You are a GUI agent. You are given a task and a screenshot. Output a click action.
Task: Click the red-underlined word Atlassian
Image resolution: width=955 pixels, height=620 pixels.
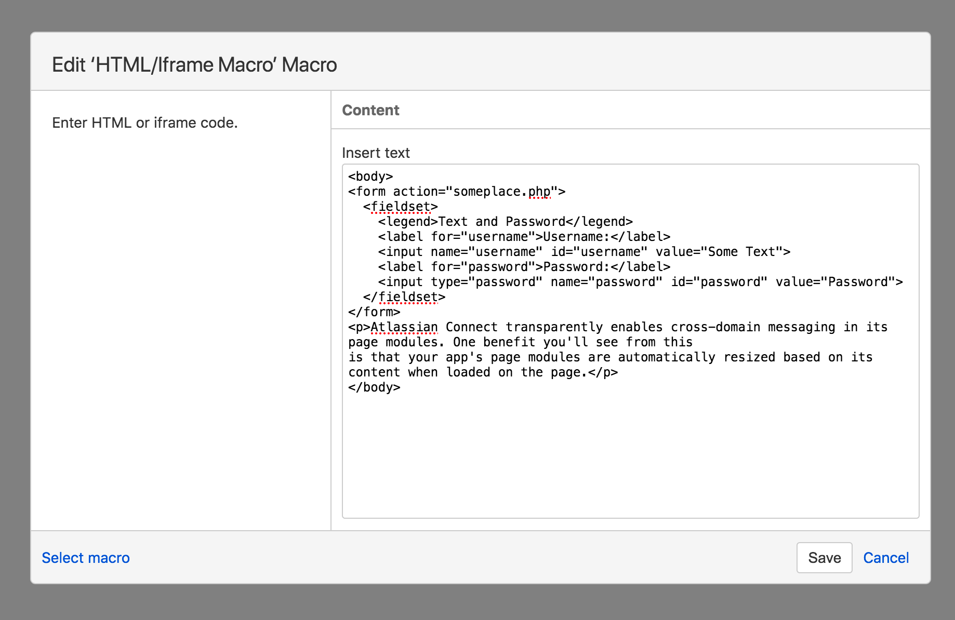[x=405, y=327]
